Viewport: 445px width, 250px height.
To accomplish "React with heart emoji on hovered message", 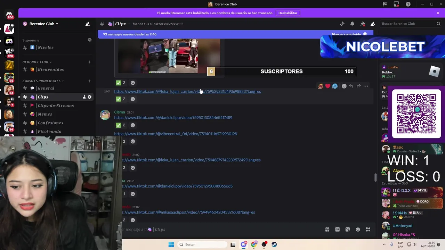I will point(327,86).
